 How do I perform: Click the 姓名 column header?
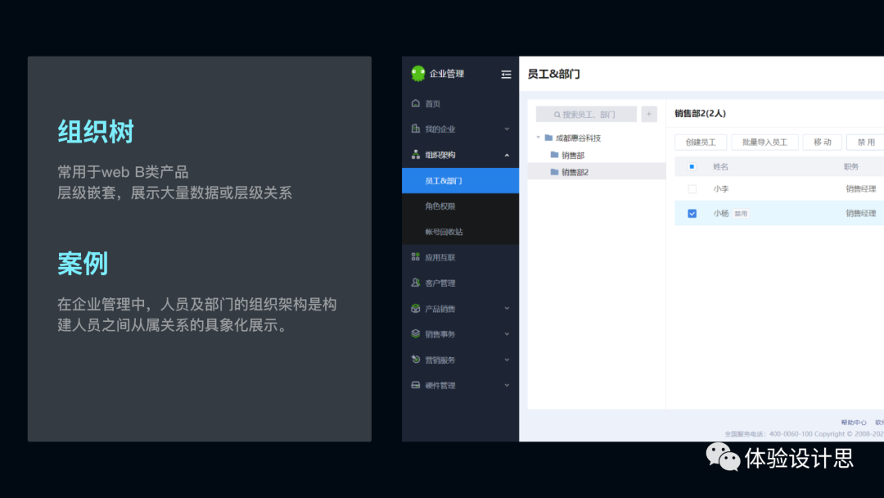[x=720, y=166]
